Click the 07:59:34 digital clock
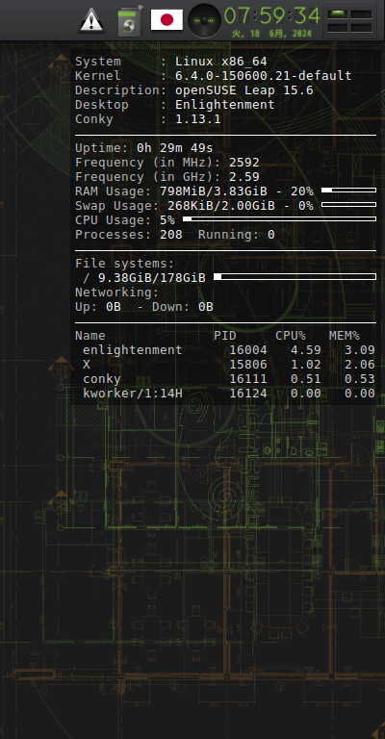385x739 pixels. pos(271,15)
